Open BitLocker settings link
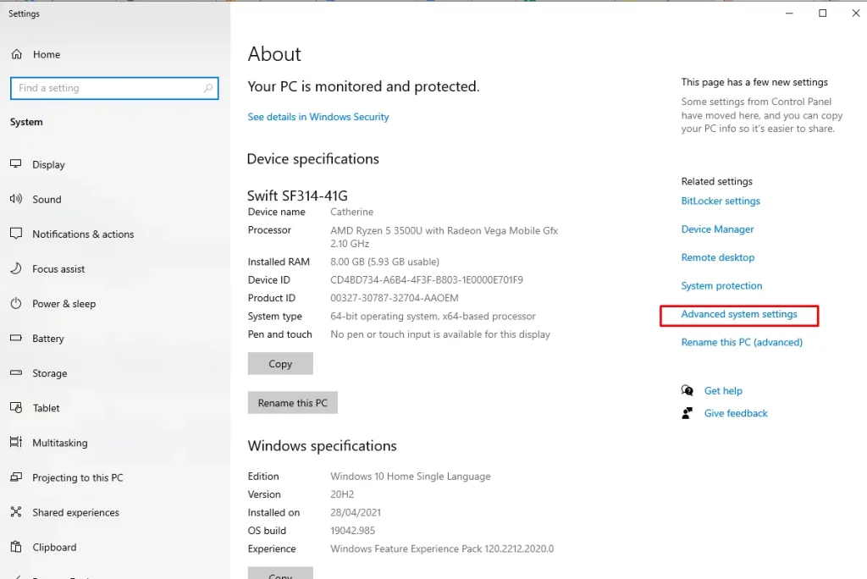The width and height of the screenshot is (867, 579). coord(721,201)
